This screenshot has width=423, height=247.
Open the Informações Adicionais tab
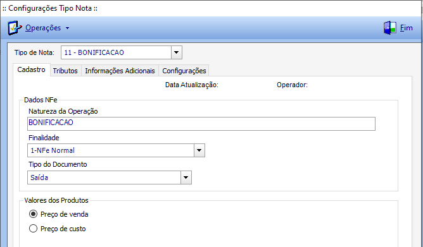120,71
